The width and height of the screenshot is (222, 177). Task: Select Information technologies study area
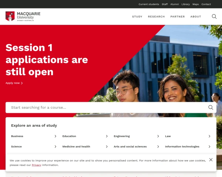tap(182, 147)
